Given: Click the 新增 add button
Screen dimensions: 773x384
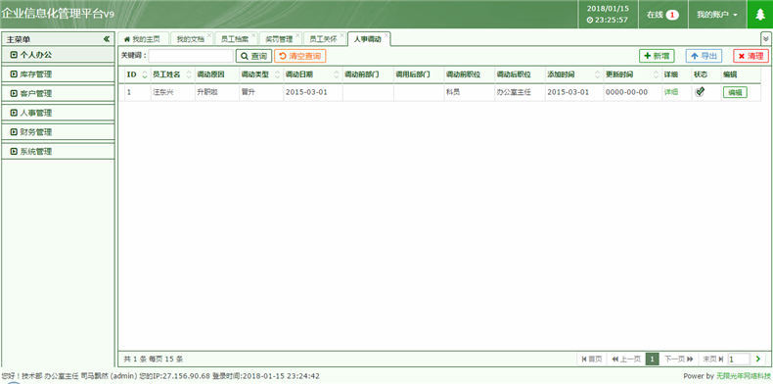Looking at the screenshot, I should pos(657,56).
